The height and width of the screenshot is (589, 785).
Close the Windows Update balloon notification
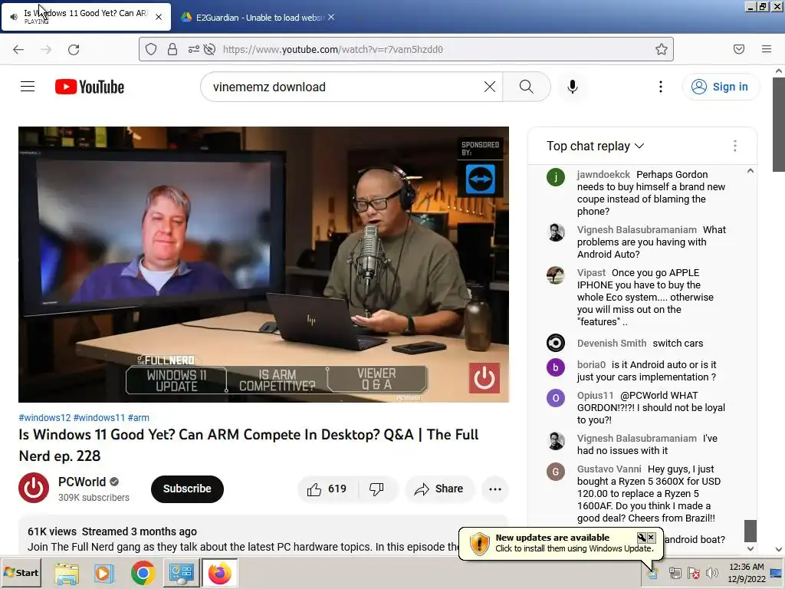652,538
